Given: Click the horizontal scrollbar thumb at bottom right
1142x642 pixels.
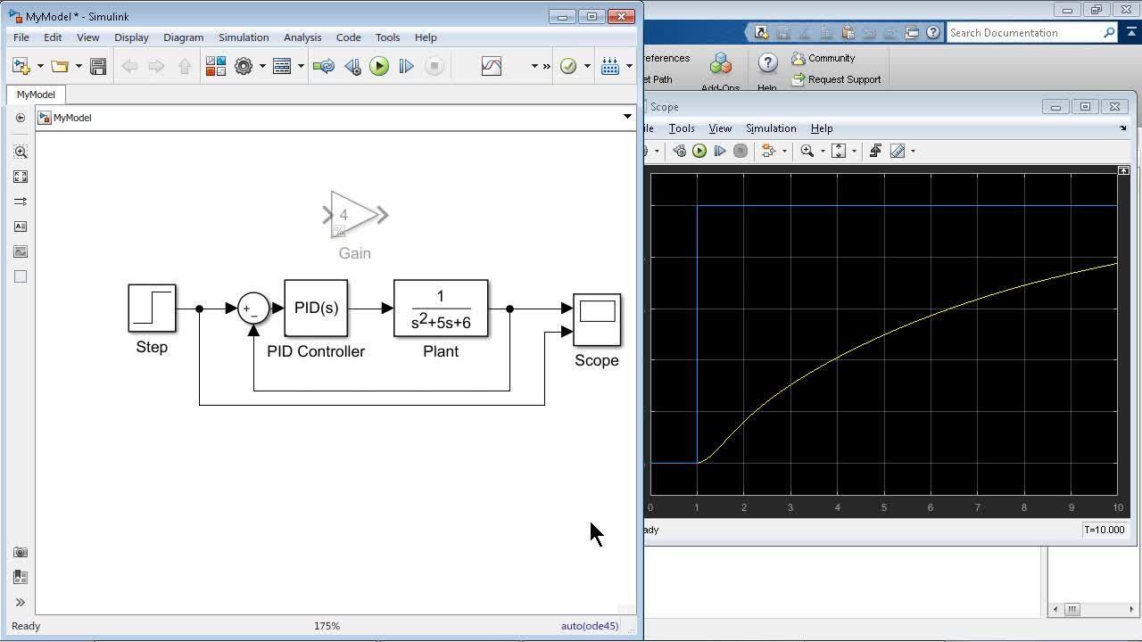Looking at the screenshot, I should pyautogui.click(x=1072, y=610).
